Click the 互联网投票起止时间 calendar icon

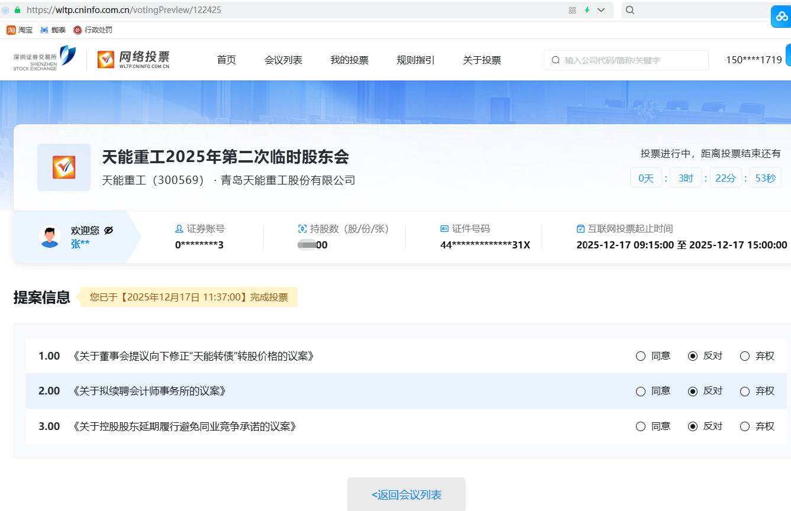[581, 229]
